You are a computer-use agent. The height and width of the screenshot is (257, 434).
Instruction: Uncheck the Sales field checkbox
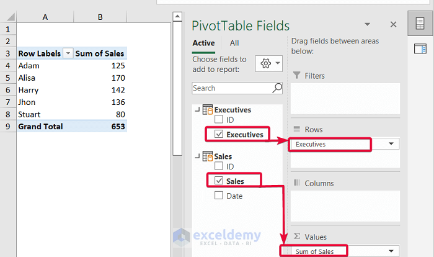tap(218, 181)
